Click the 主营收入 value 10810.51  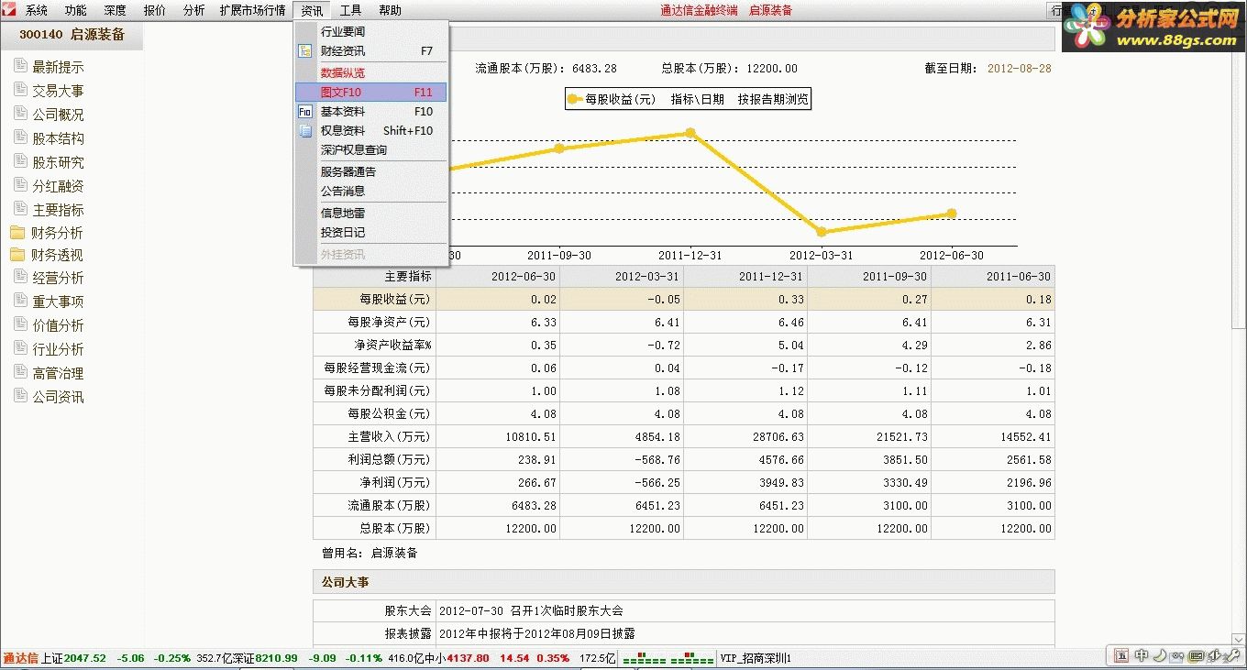(x=529, y=436)
